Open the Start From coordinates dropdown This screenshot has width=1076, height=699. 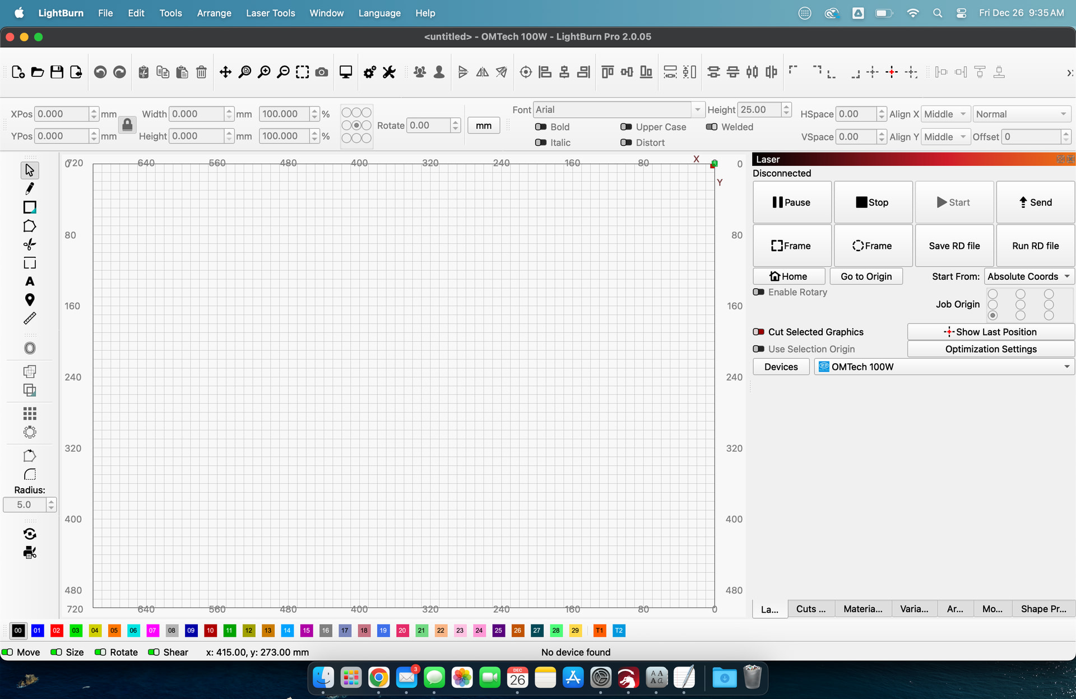pyautogui.click(x=1029, y=276)
